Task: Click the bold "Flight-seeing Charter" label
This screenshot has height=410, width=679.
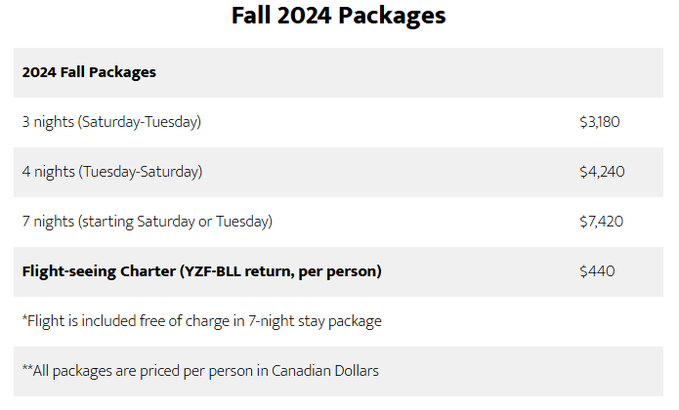Action: 96,271
